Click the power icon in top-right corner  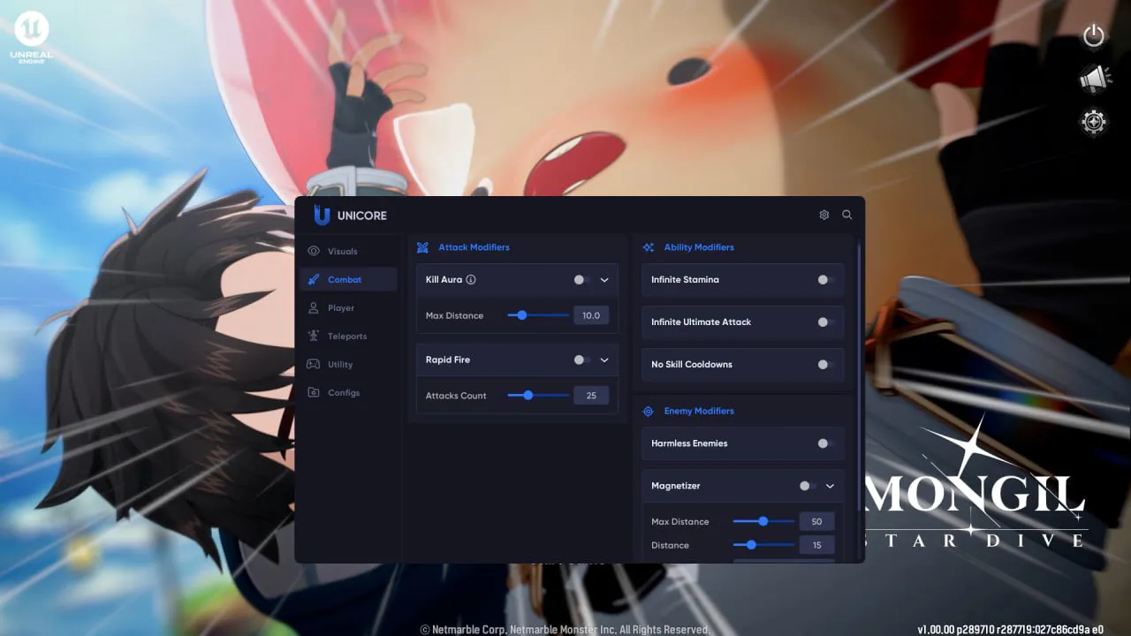pos(1094,35)
